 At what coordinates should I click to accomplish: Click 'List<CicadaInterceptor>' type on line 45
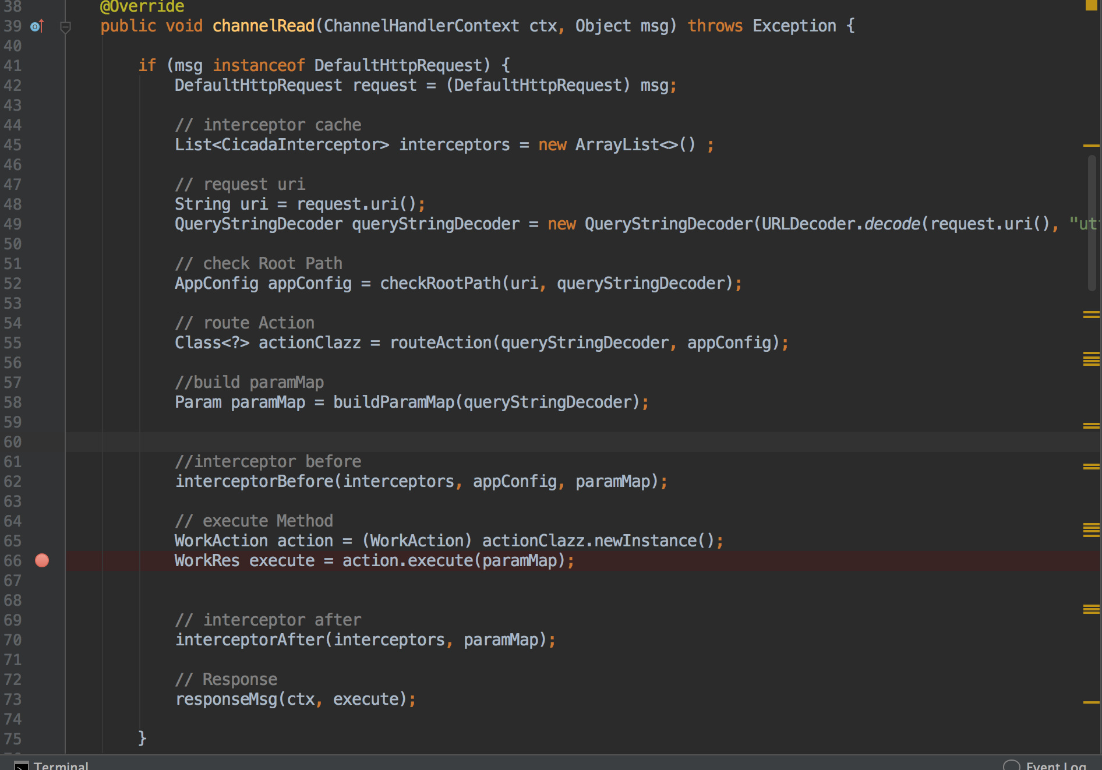282,145
